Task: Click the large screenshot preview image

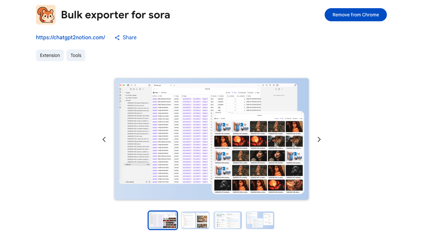Action: [211, 139]
